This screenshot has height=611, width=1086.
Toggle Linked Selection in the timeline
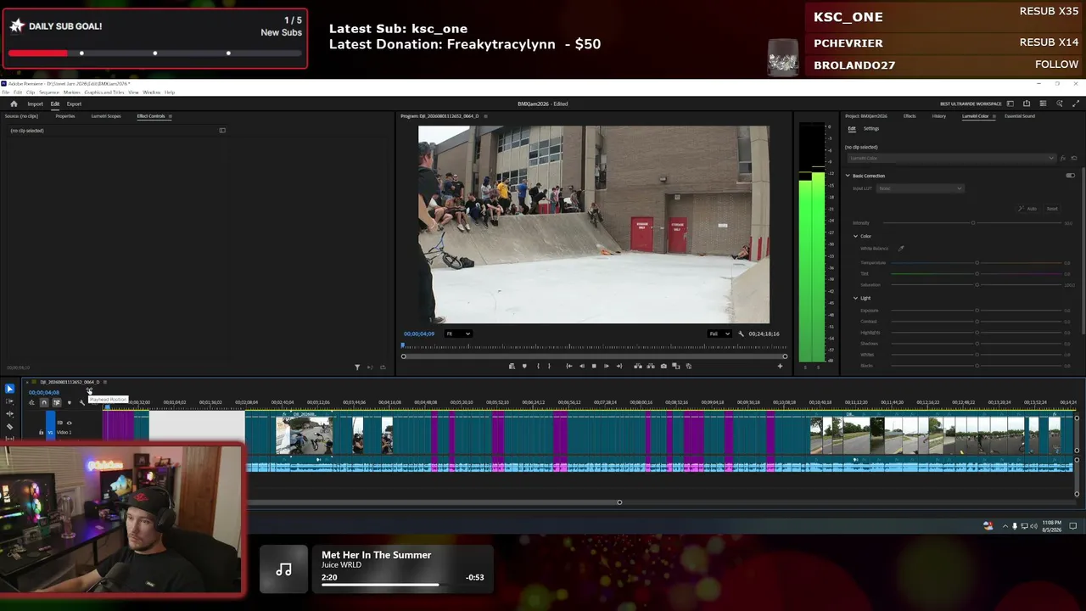click(57, 402)
